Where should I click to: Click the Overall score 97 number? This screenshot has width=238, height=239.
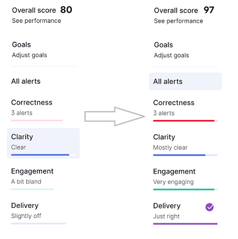click(209, 10)
